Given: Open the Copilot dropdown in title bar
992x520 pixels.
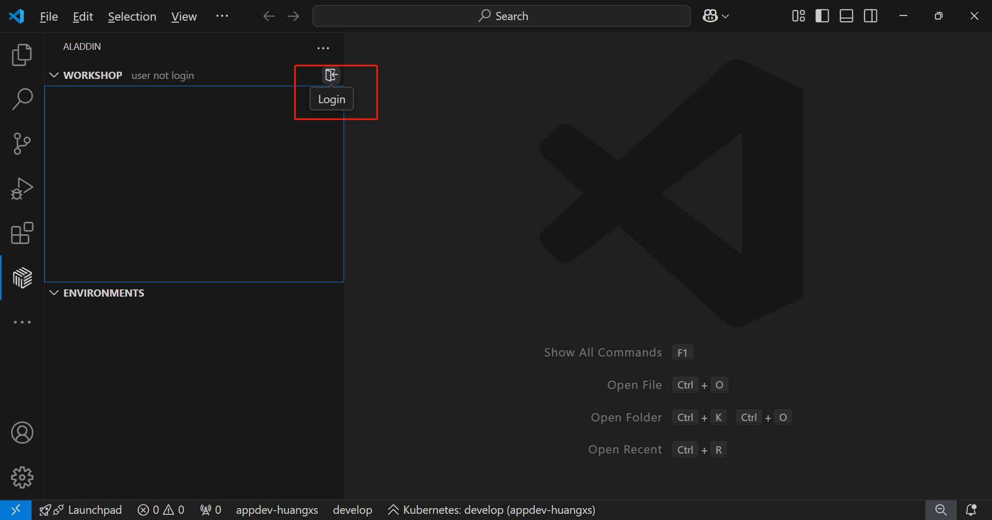Looking at the screenshot, I should point(716,16).
